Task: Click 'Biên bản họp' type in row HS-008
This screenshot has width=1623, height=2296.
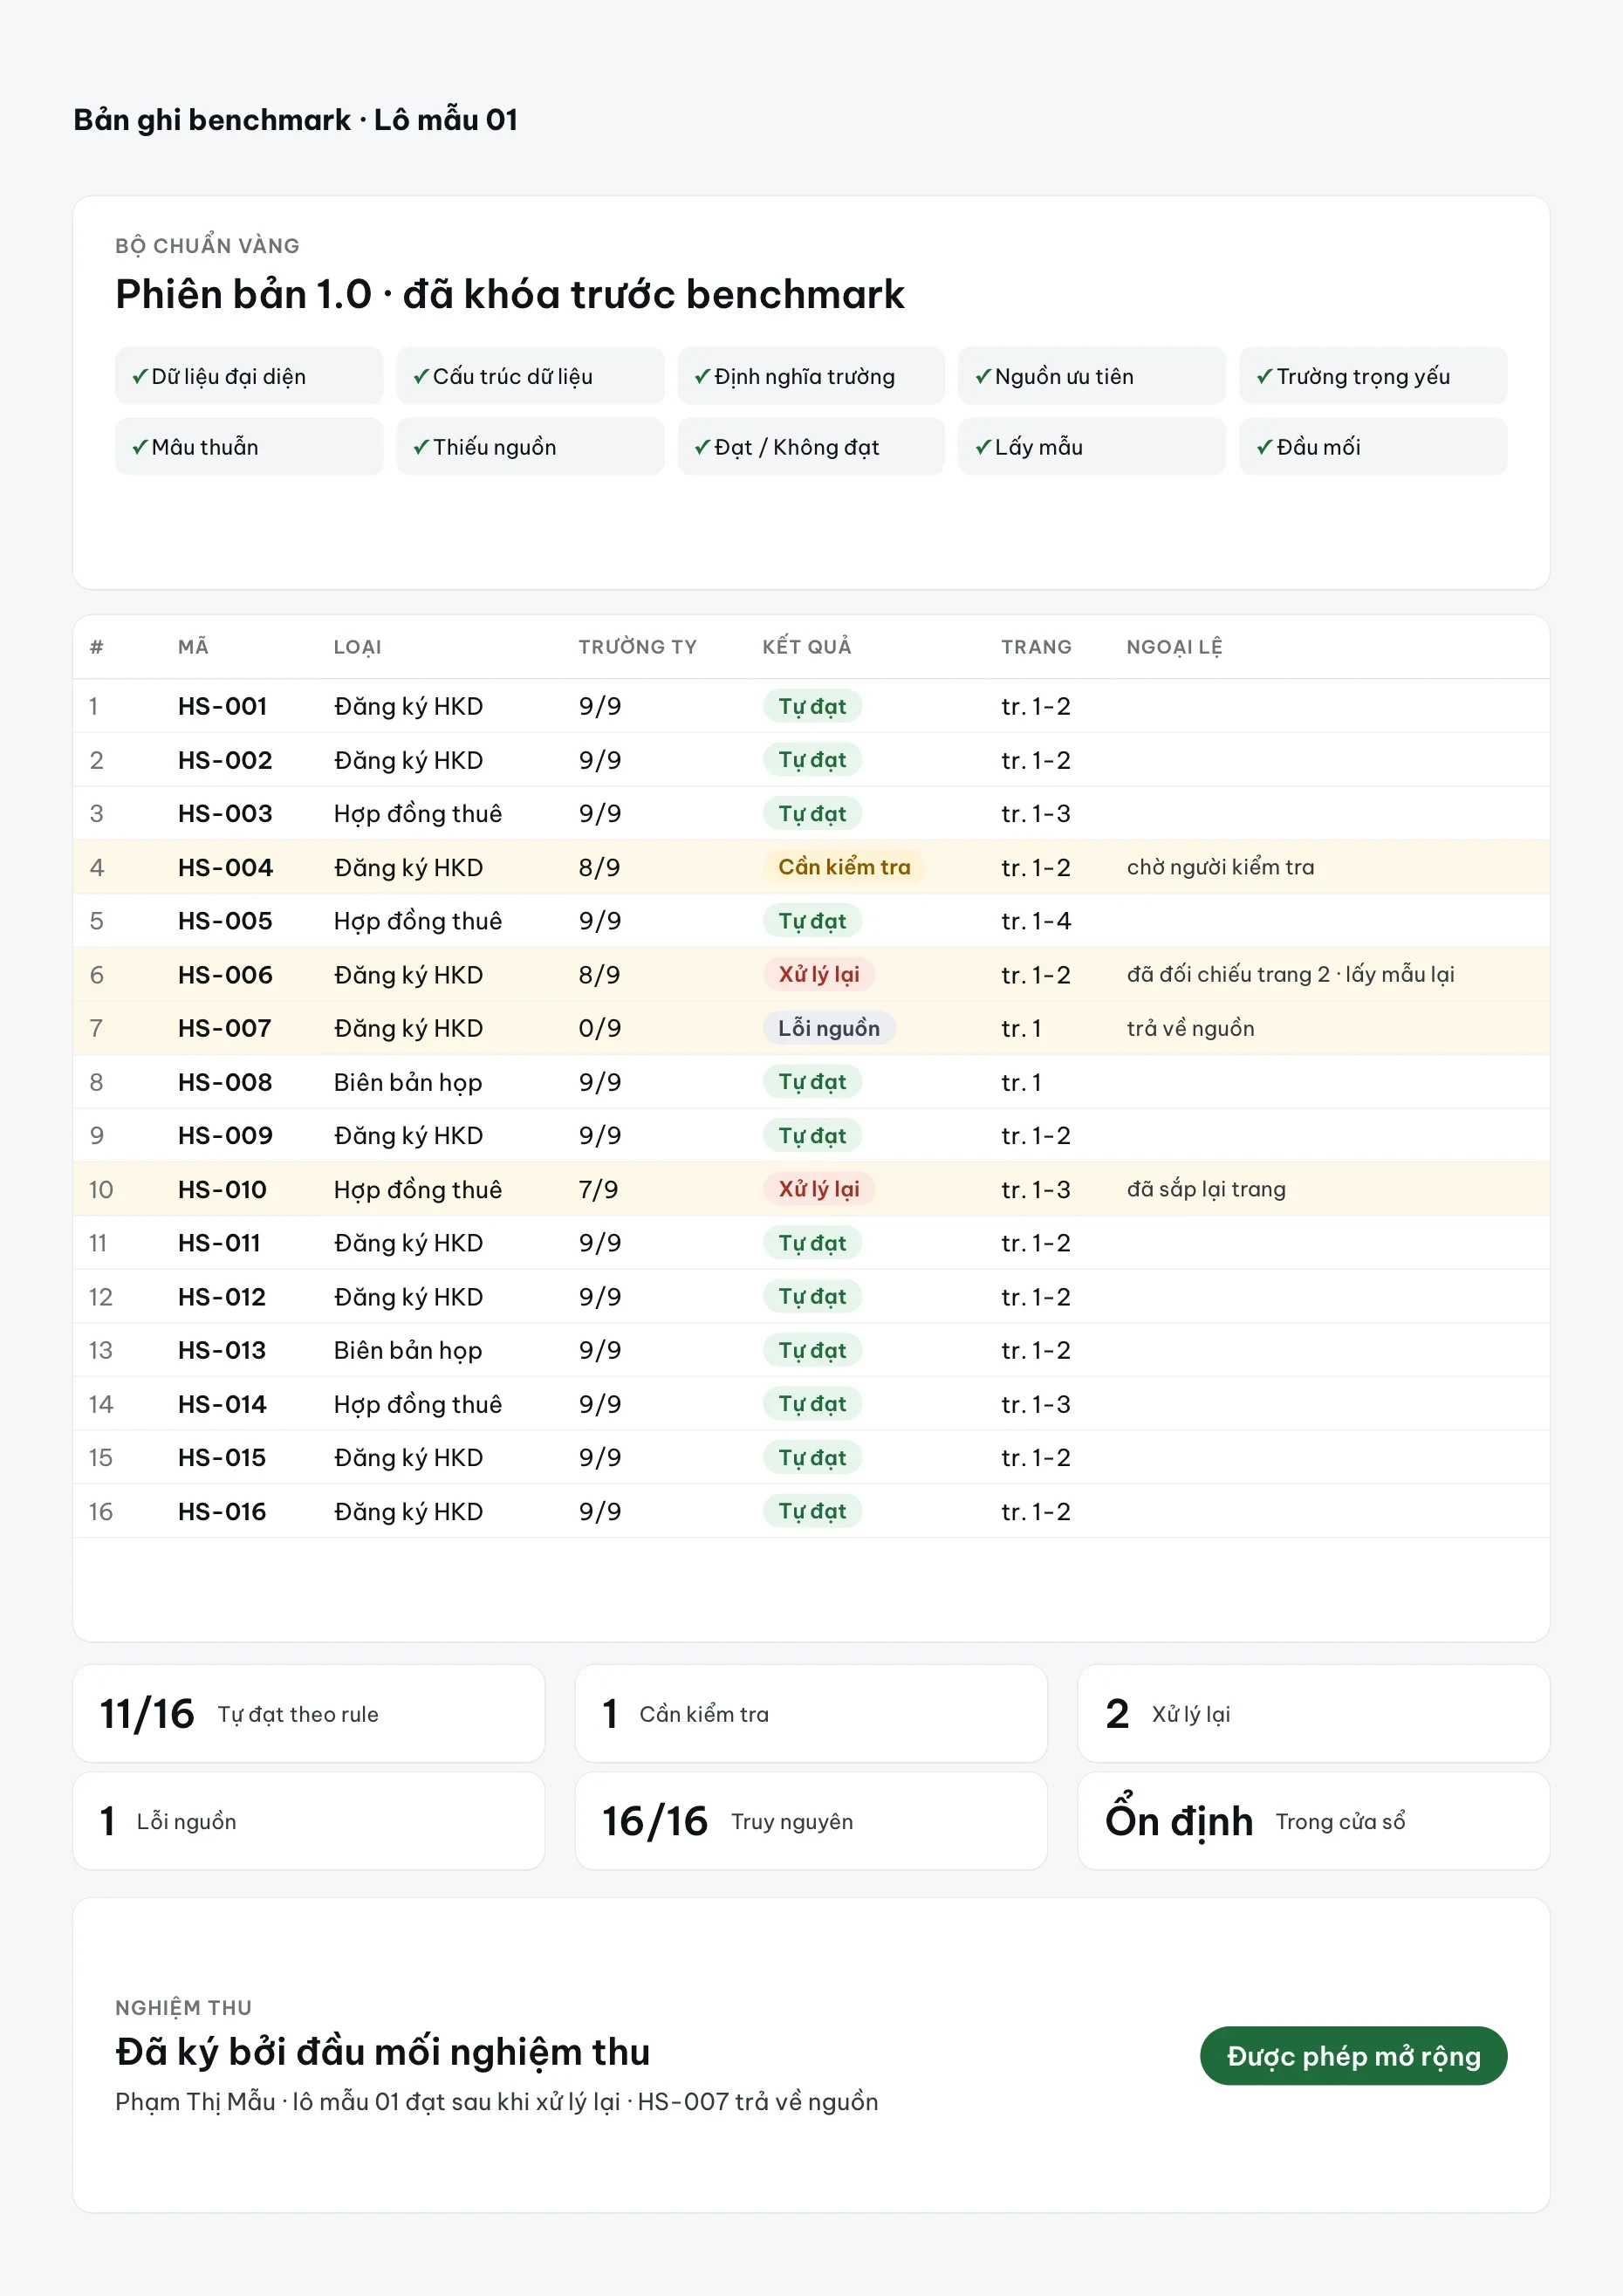Action: [x=408, y=1082]
